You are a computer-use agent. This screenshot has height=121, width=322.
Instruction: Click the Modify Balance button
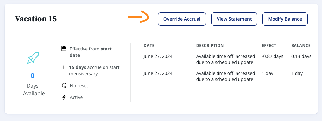click(285, 19)
